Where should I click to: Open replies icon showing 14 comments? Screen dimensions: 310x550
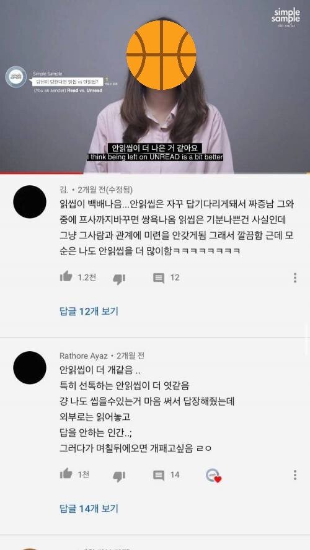(159, 475)
